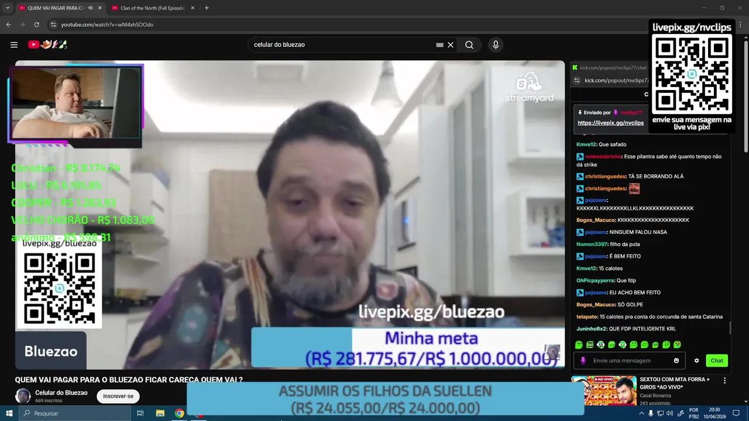The image size is (749, 421).
Task: Open the YouTube hamburger guide menu
Action: coord(14,44)
